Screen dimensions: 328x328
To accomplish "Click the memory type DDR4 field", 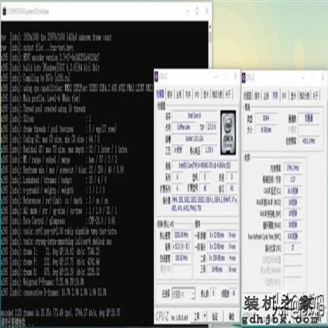I will pyautogui.click(x=266, y=118).
